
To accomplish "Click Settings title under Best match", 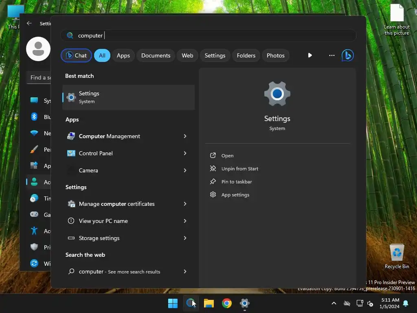I will [89, 93].
